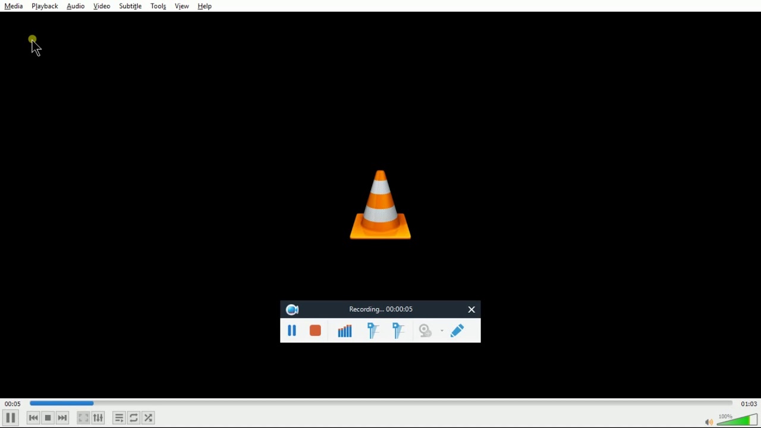Viewport: 761px width, 428px height.
Task: Toggle fullscreen video mode
Action: [83, 418]
